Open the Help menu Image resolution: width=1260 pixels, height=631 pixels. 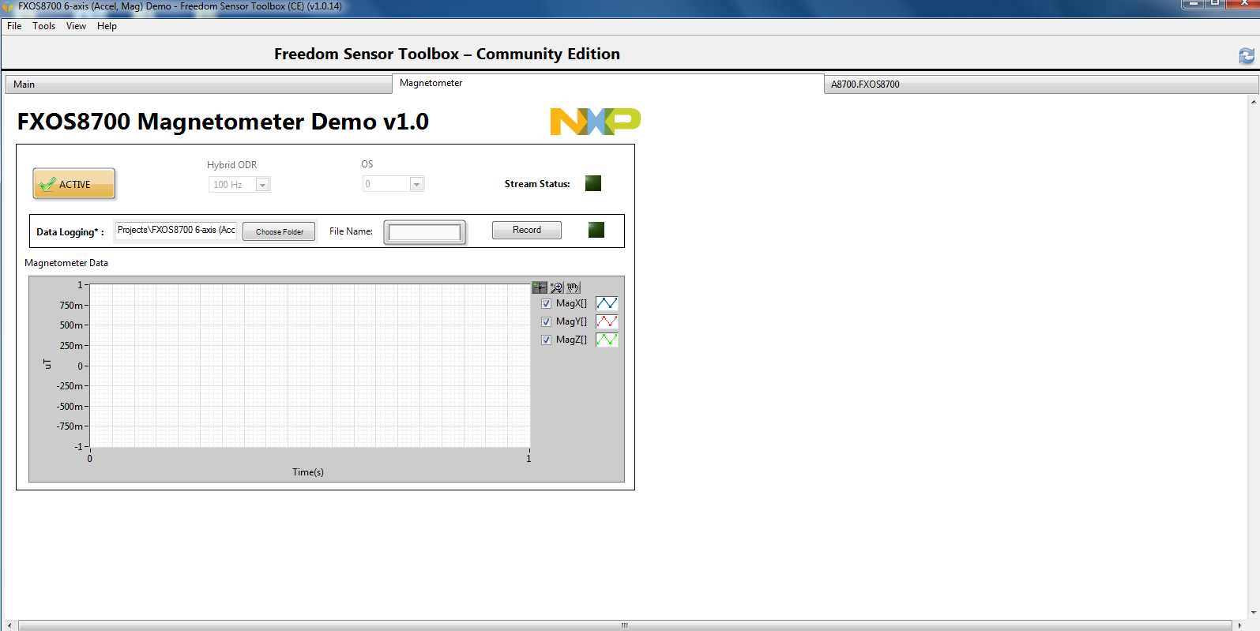(x=107, y=26)
